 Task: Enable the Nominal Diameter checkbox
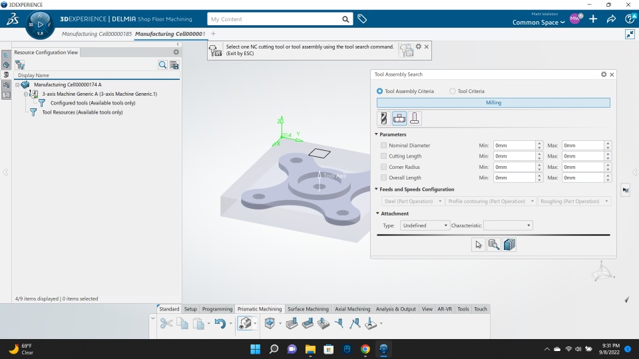tap(383, 146)
